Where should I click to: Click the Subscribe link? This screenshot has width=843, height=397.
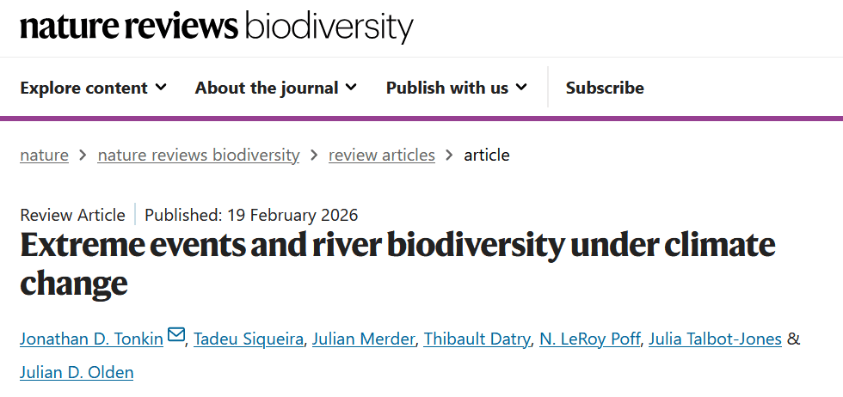point(605,88)
